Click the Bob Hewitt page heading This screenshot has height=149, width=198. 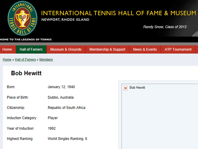pyautogui.click(x=26, y=73)
